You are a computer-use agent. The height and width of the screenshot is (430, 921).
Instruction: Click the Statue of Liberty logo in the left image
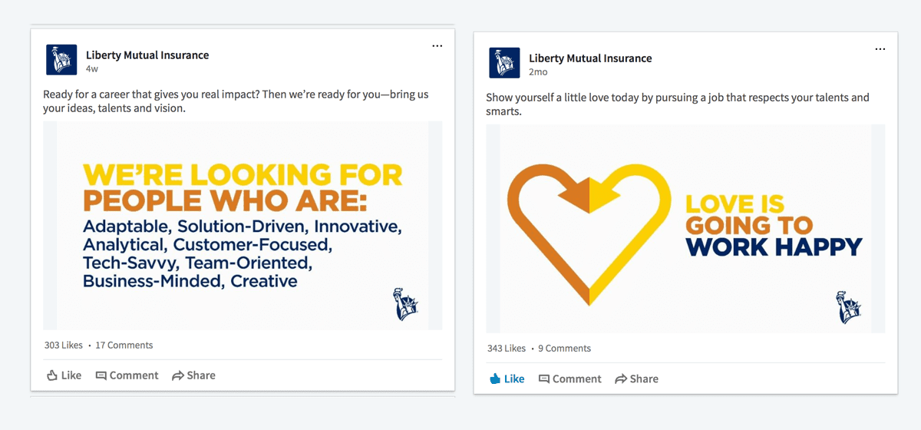click(x=405, y=303)
